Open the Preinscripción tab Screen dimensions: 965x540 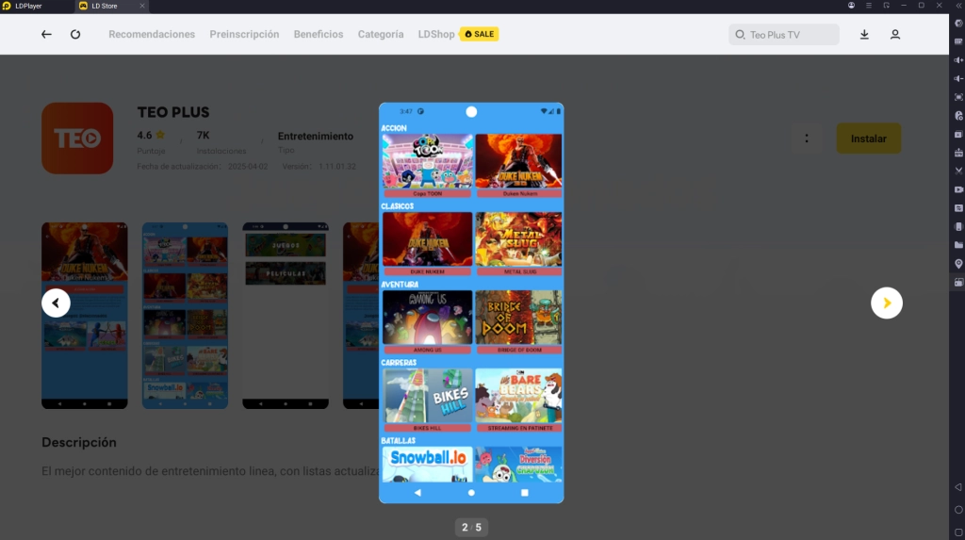pyautogui.click(x=244, y=35)
